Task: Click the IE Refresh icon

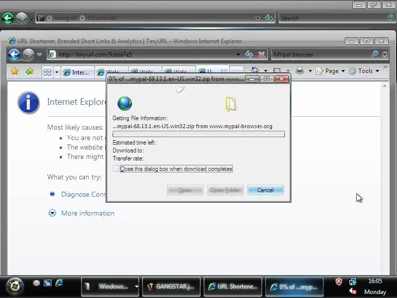Action: (x=249, y=55)
